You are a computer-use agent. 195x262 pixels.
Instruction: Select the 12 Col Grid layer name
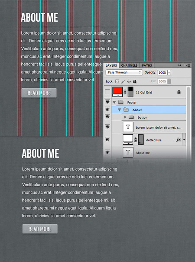(144, 92)
